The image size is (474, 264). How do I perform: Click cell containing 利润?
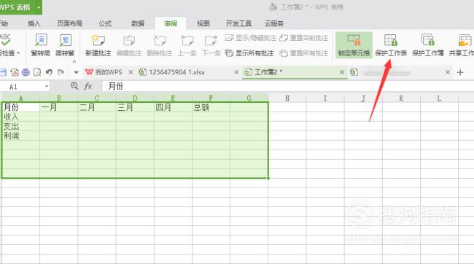point(20,136)
